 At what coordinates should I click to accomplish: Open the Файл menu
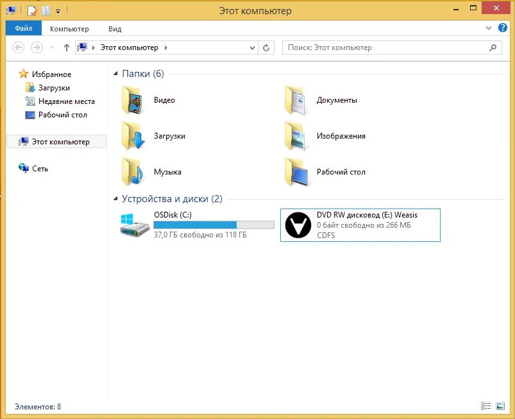[24, 28]
